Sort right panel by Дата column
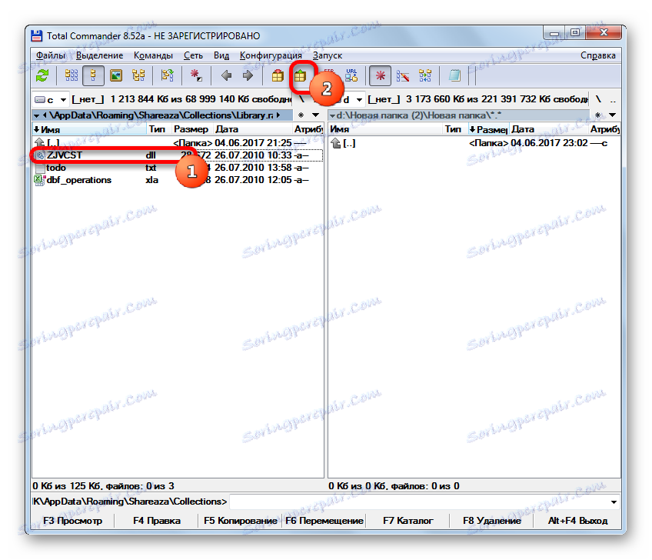Image resolution: width=652 pixels, height=560 pixels. (x=549, y=129)
